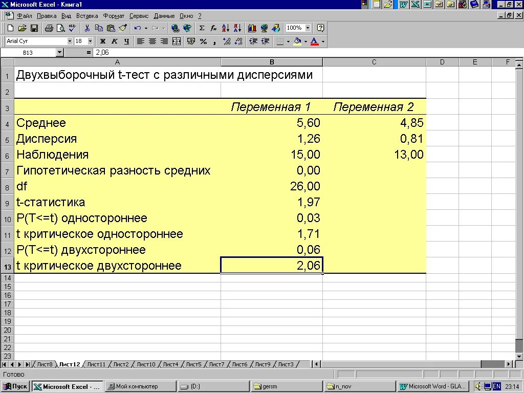Select cell with t-статистика value 1,97
The height and width of the screenshot is (393, 524).
(x=272, y=202)
